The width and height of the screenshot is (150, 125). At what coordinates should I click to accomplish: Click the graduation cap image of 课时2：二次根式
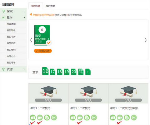(88, 91)
